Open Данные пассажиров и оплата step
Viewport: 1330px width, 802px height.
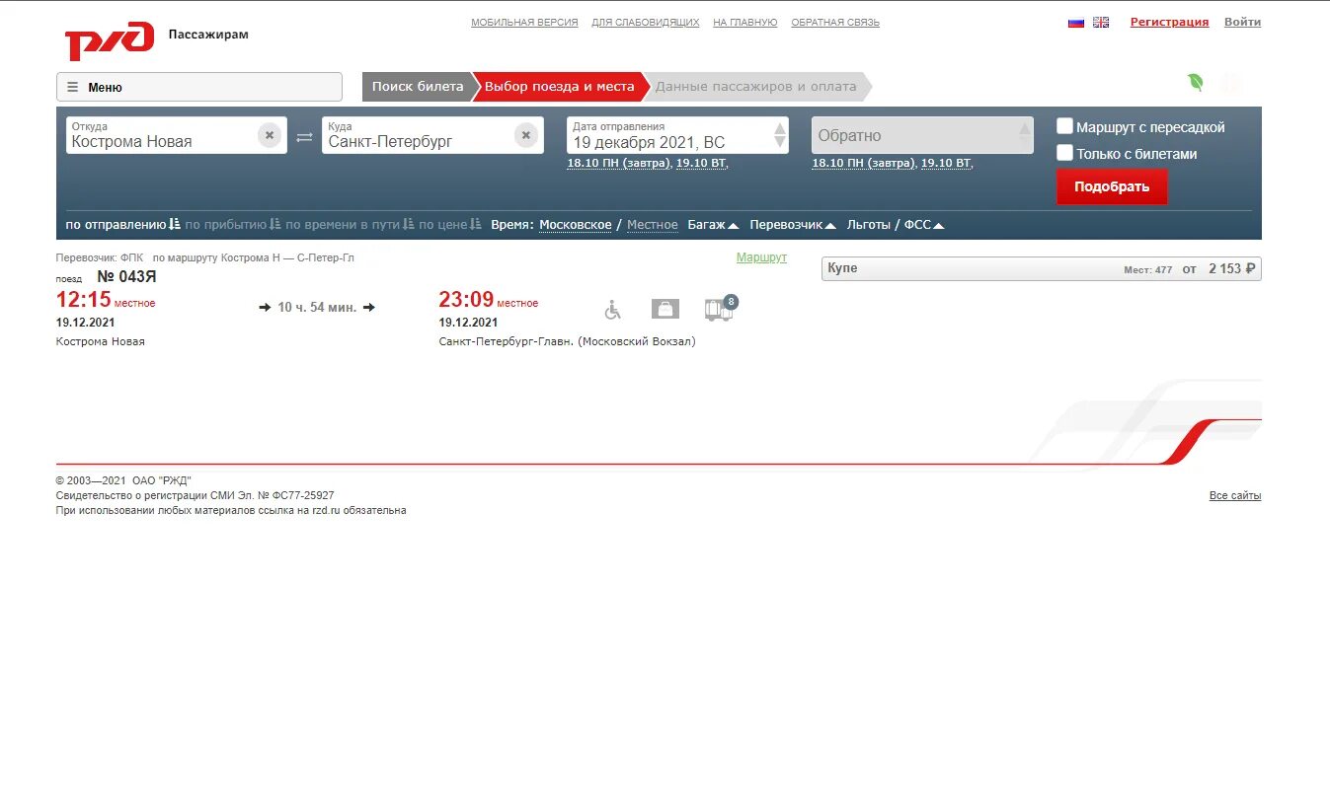coord(755,87)
